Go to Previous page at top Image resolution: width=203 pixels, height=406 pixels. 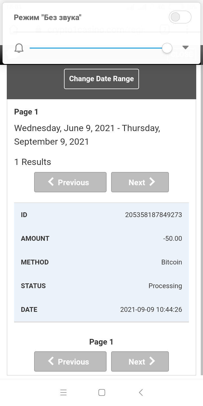coord(70,182)
